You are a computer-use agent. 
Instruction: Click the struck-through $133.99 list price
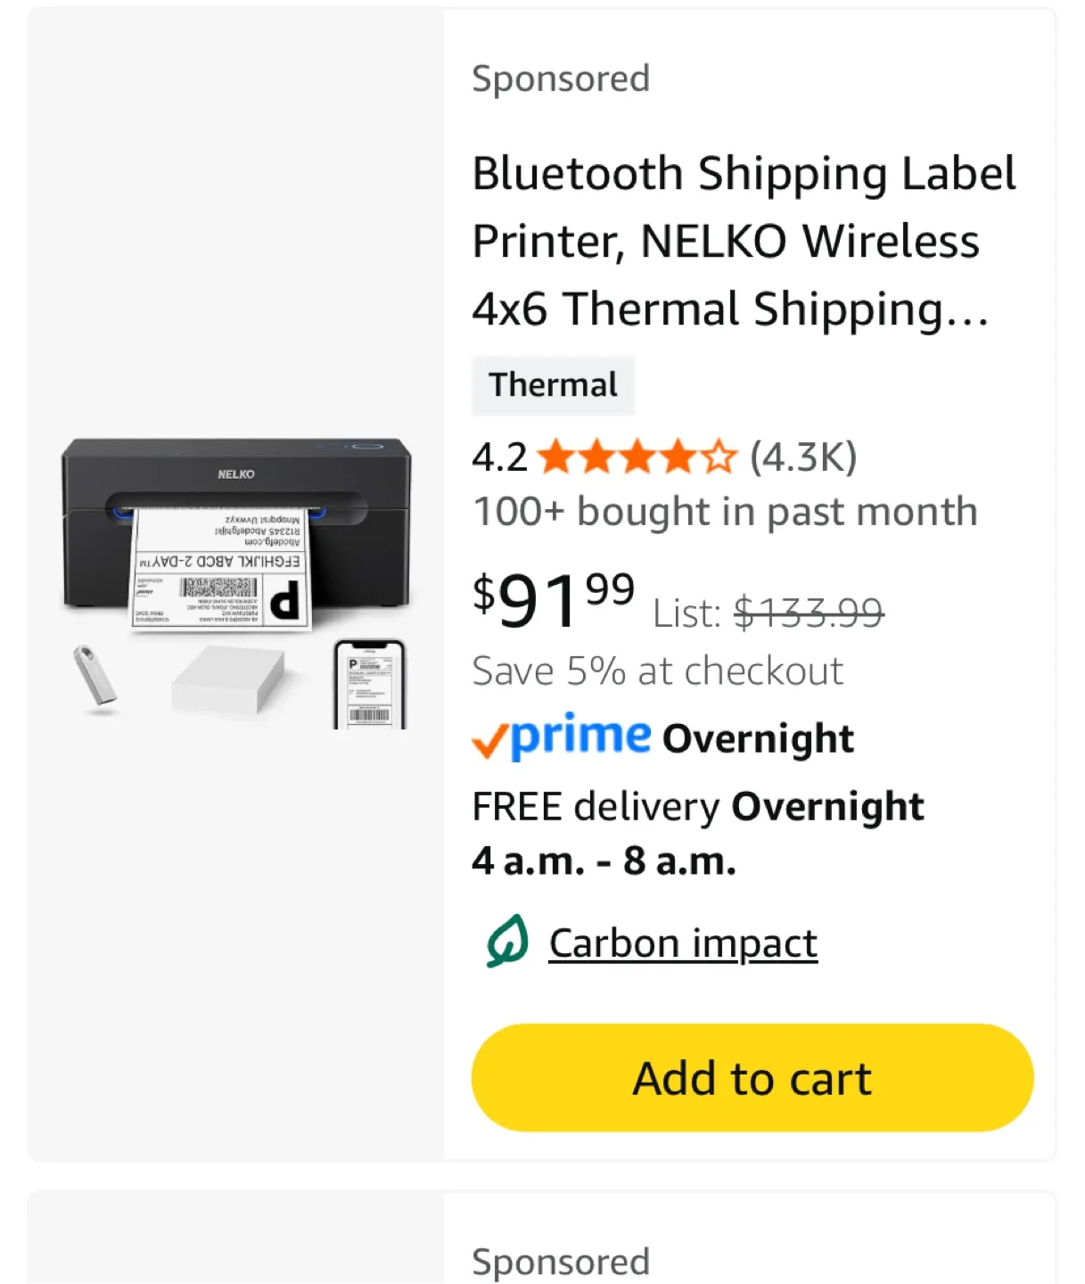(x=808, y=613)
